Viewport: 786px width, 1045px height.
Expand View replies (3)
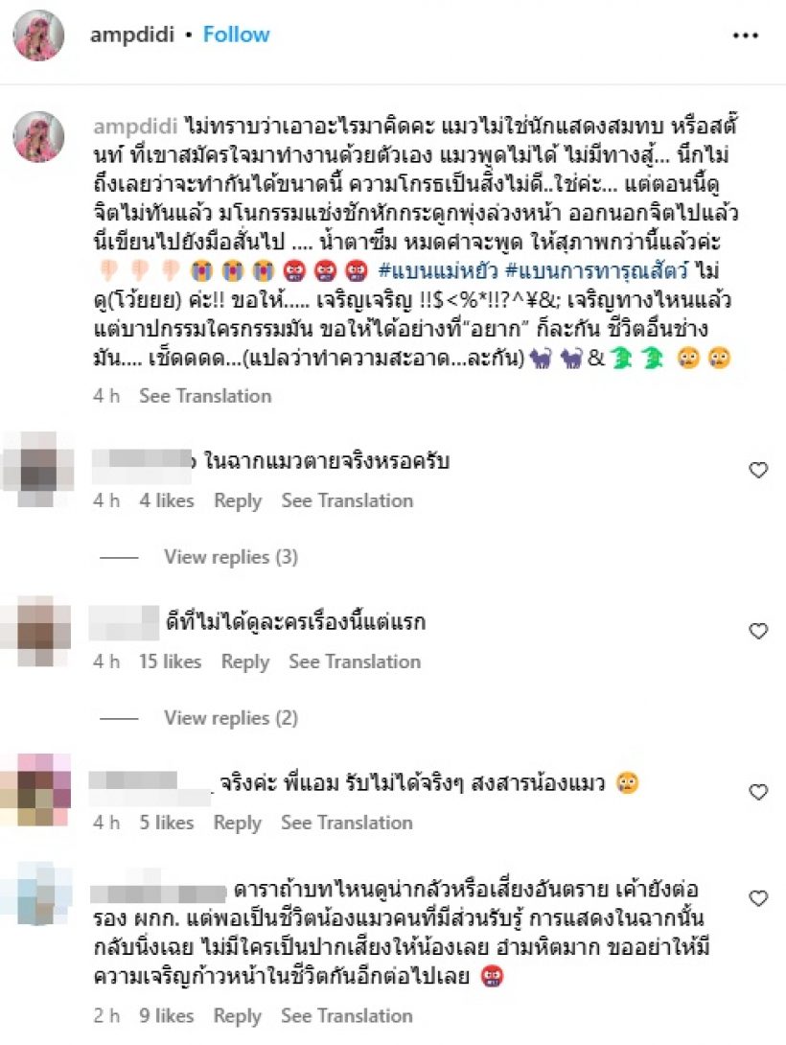(231, 556)
